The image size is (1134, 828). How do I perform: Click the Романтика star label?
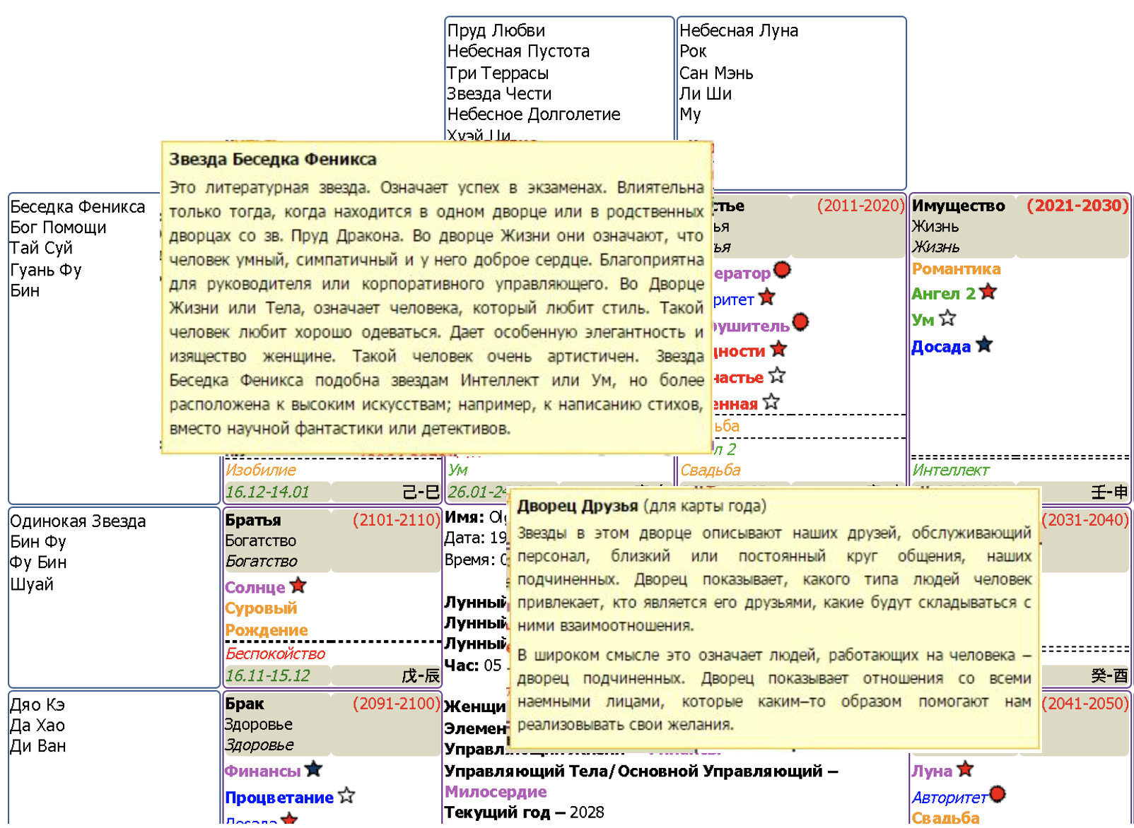(x=956, y=269)
